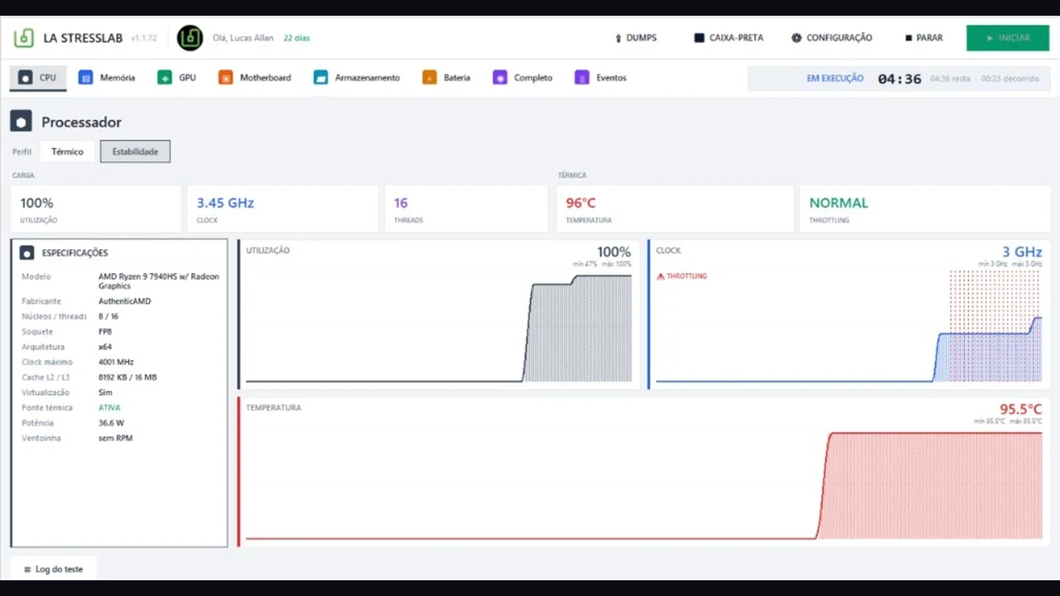Viewport: 1060px width, 596px height.
Task: Click the x64 architecture value
Action: pyautogui.click(x=104, y=347)
